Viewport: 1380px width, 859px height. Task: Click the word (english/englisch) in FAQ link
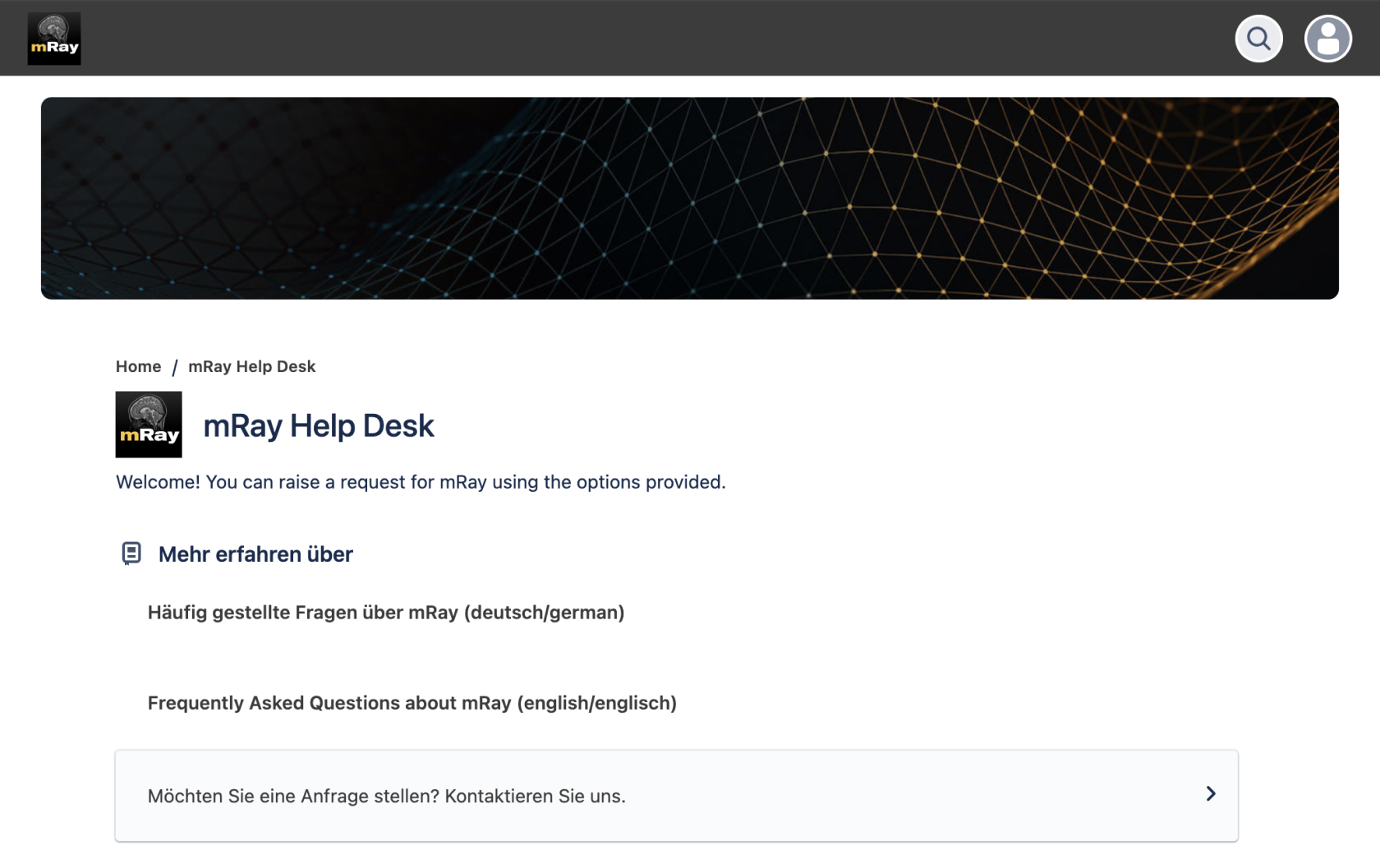pyautogui.click(x=596, y=703)
